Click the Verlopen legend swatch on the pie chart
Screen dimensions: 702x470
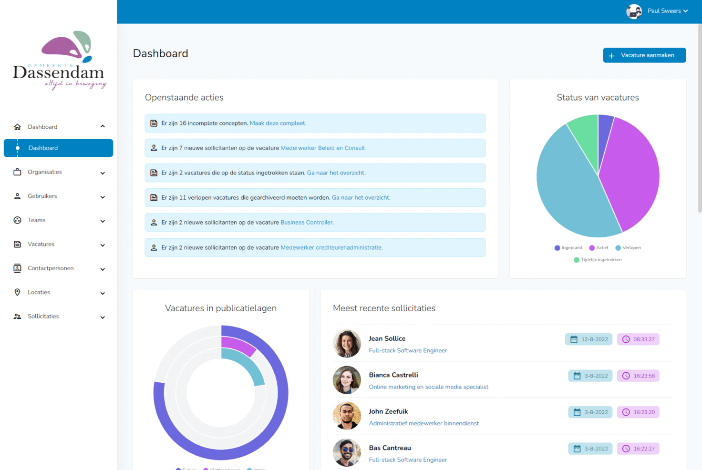coord(618,247)
